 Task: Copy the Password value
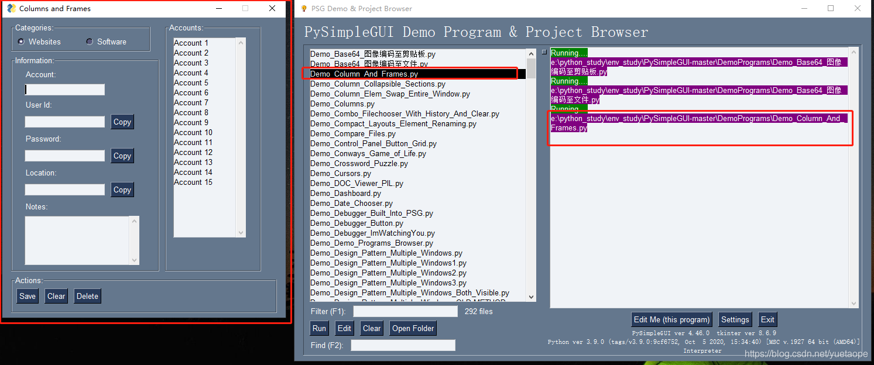coord(122,156)
